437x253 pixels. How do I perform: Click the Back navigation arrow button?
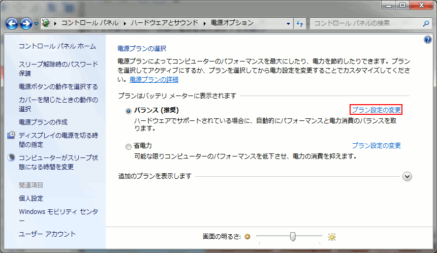click(x=12, y=23)
